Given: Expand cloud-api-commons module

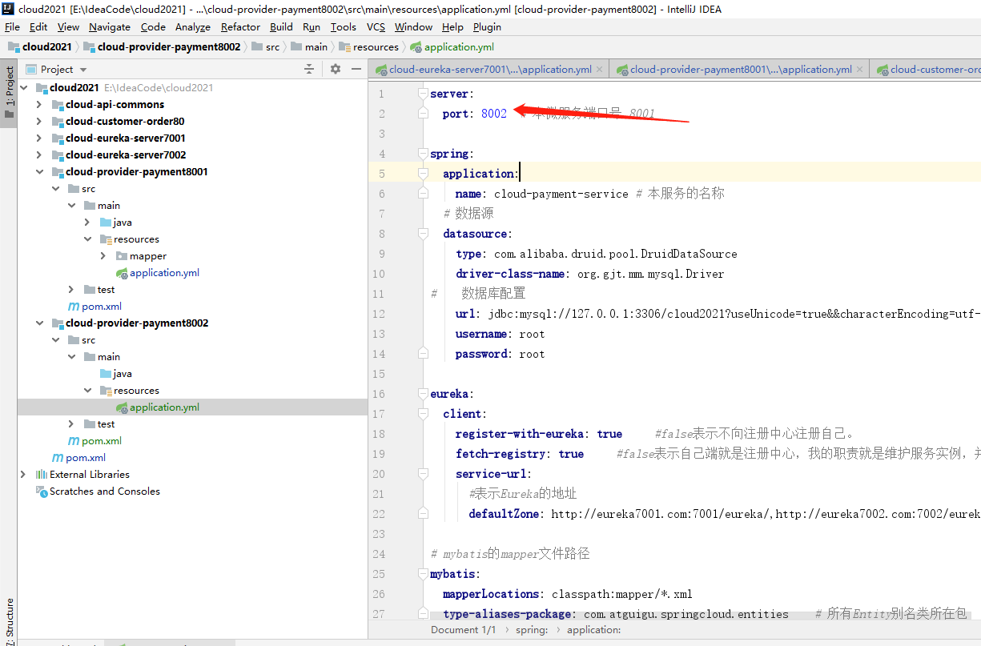Looking at the screenshot, I should click(40, 105).
